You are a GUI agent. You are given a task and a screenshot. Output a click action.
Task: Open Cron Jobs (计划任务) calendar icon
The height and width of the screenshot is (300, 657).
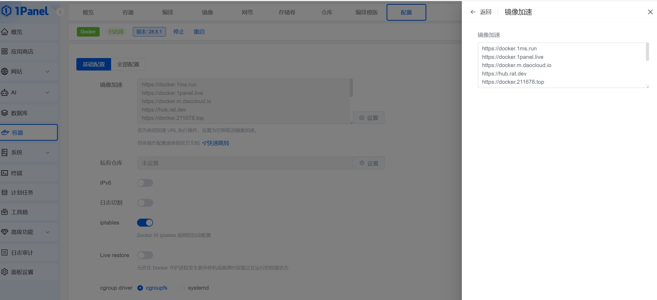tap(5, 192)
